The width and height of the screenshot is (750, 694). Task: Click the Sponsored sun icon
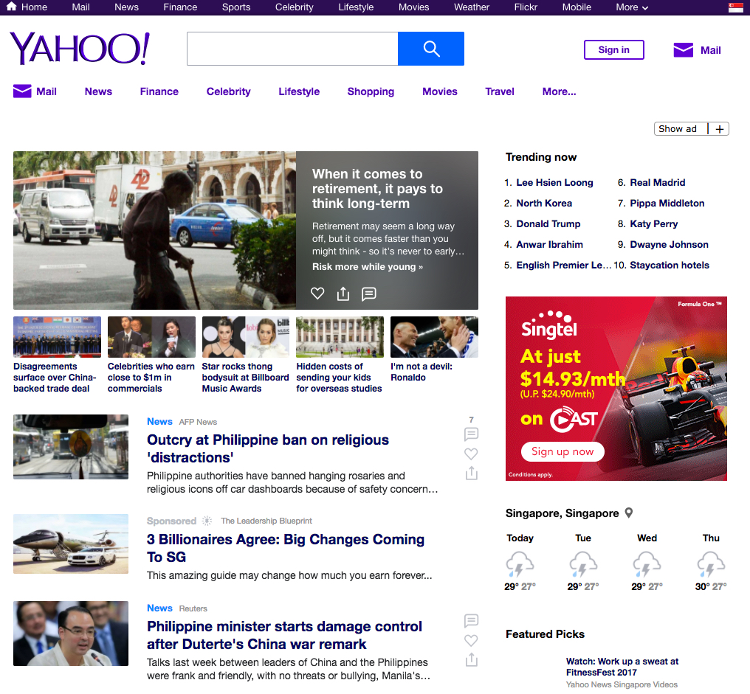click(207, 521)
